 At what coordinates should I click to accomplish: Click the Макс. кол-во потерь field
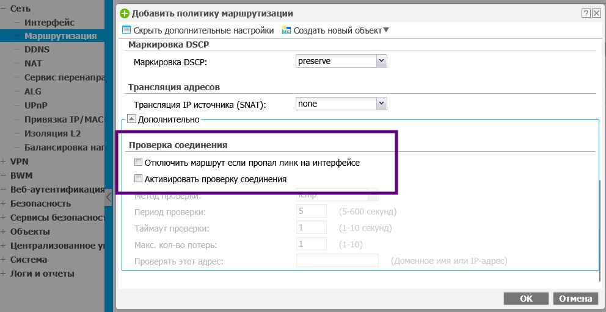(x=312, y=244)
